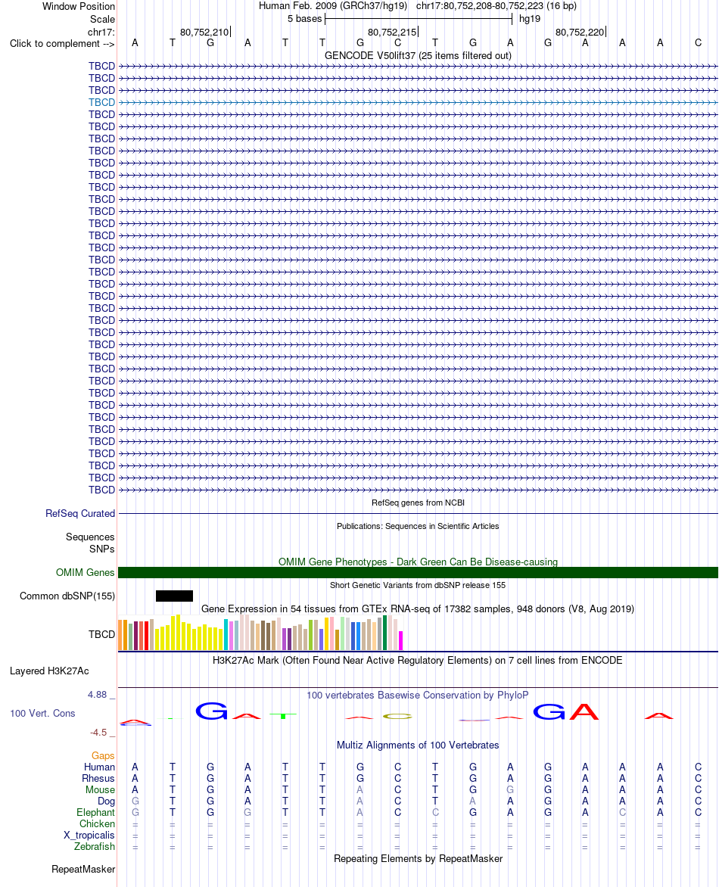Open 'Repeating Elements by RepeatMasker' title
719x887 pixels.
(x=418, y=859)
